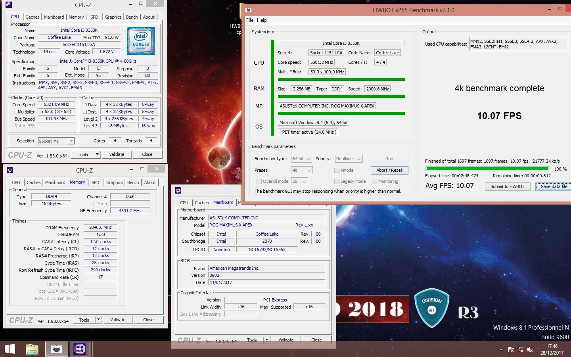Click Close button in Memory CPU-Z window
Viewport: 571px width, 357px height.
148,320
